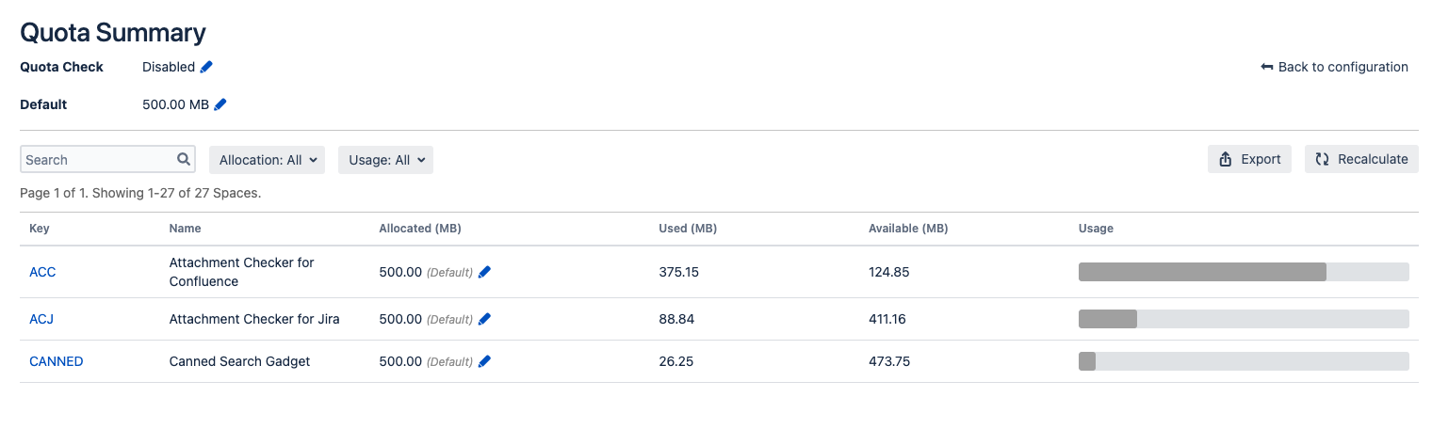This screenshot has width=1432, height=429.
Task: Focus the Search input field
Action: click(99, 160)
